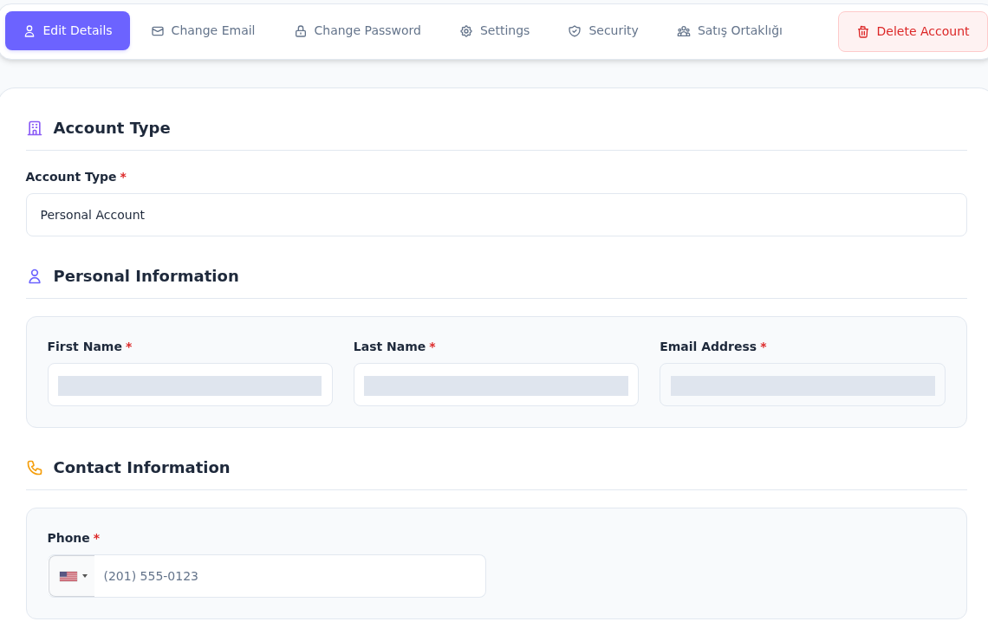Click the trash icon in Delete Account
Image resolution: width=988 pixels, height=628 pixels.
tap(863, 31)
